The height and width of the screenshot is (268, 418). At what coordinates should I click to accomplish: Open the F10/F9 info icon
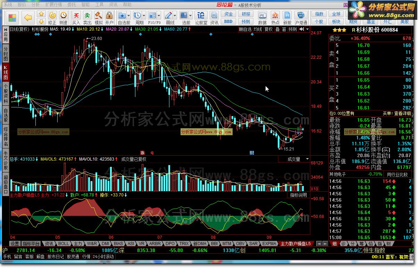[153, 18]
